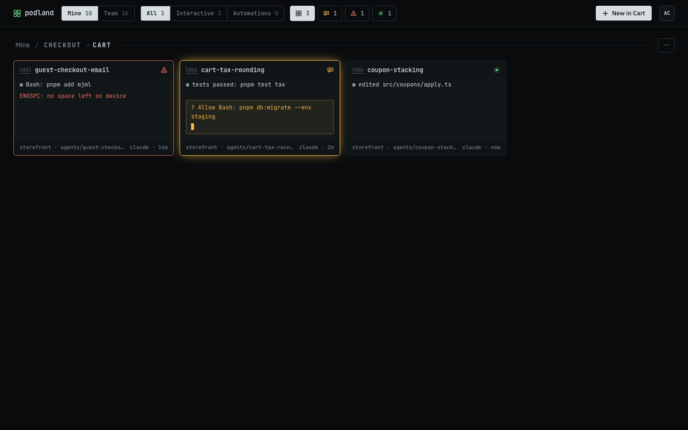This screenshot has height=430, width=688.
Task: Click agents/coupon-stack… branch path text
Action: (425, 147)
